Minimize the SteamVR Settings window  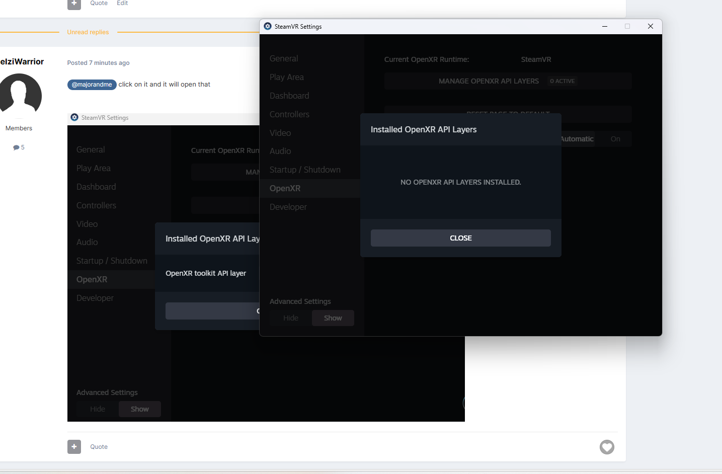coord(605,26)
